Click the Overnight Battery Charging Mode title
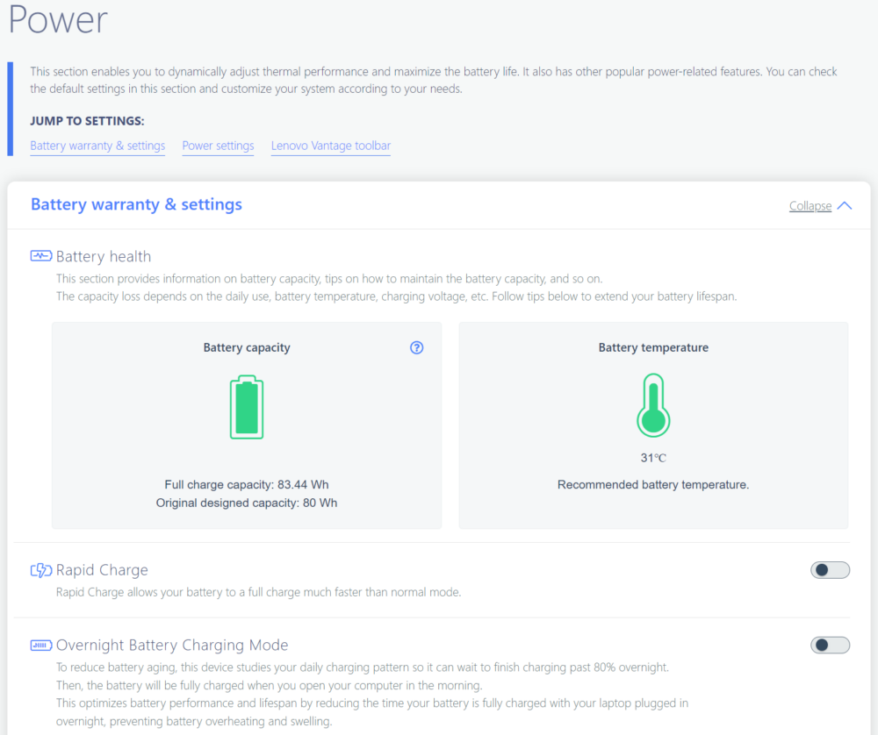 coord(172,646)
